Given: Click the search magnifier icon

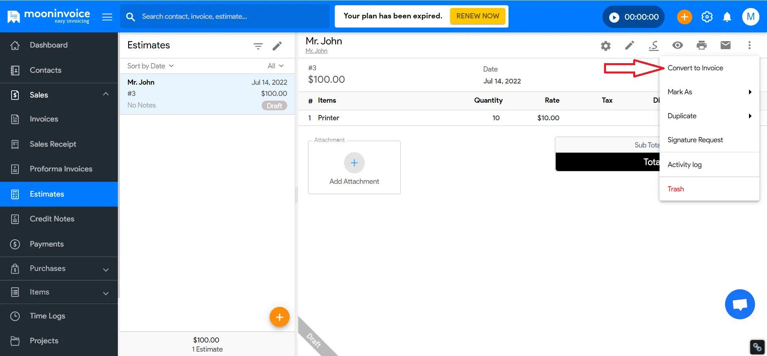Looking at the screenshot, I should click(x=130, y=17).
